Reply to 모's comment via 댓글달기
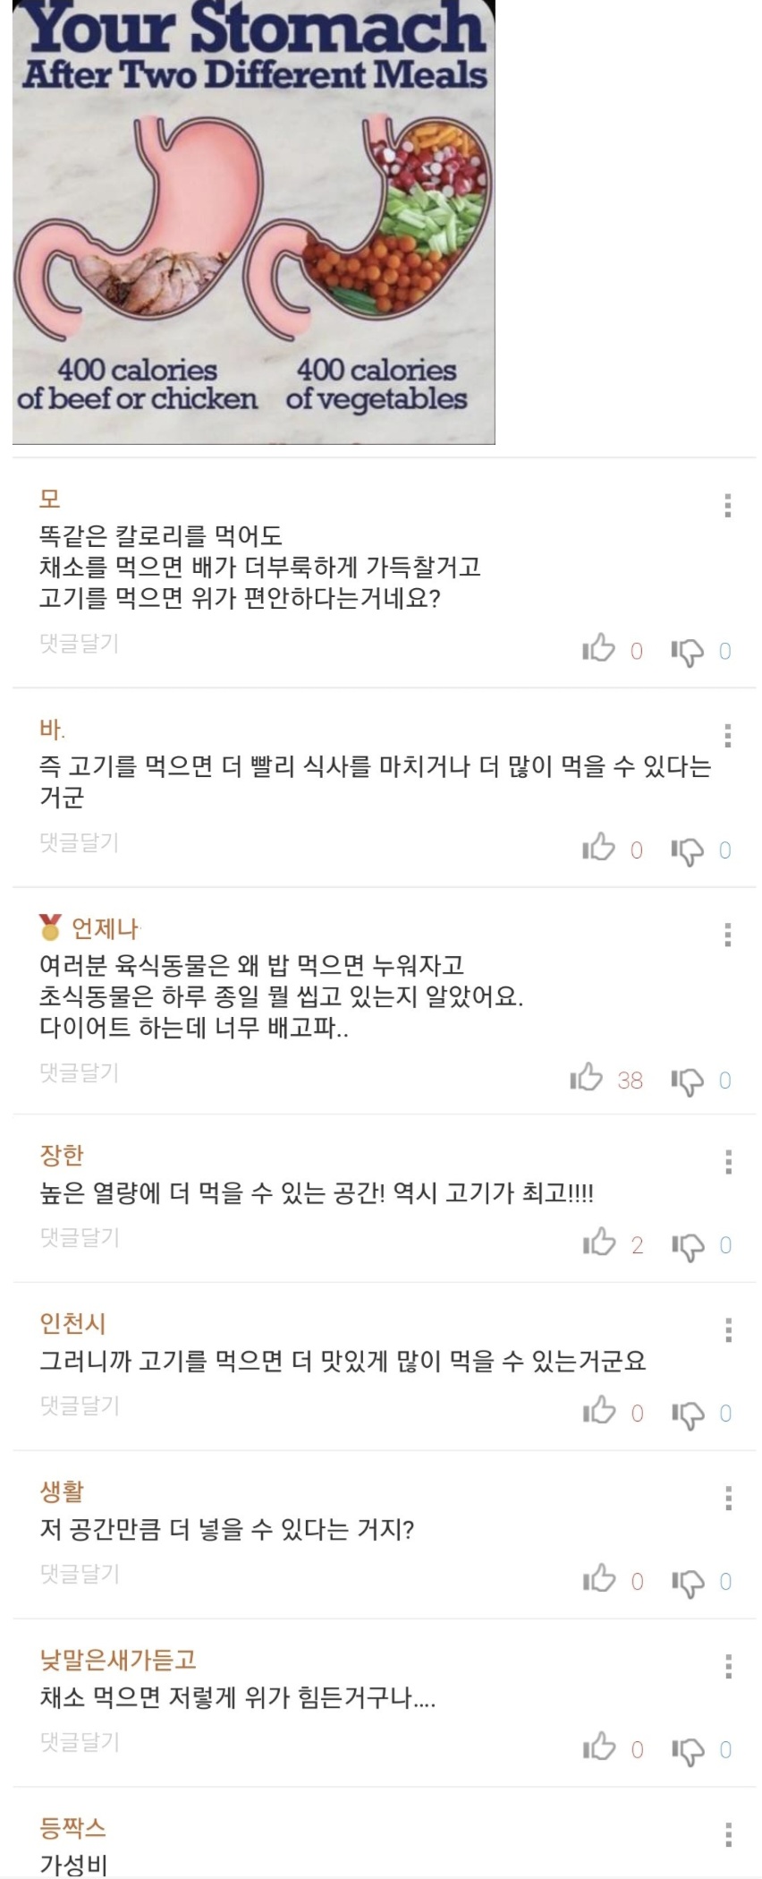Viewport: 762px width, 1879px height. (x=79, y=643)
